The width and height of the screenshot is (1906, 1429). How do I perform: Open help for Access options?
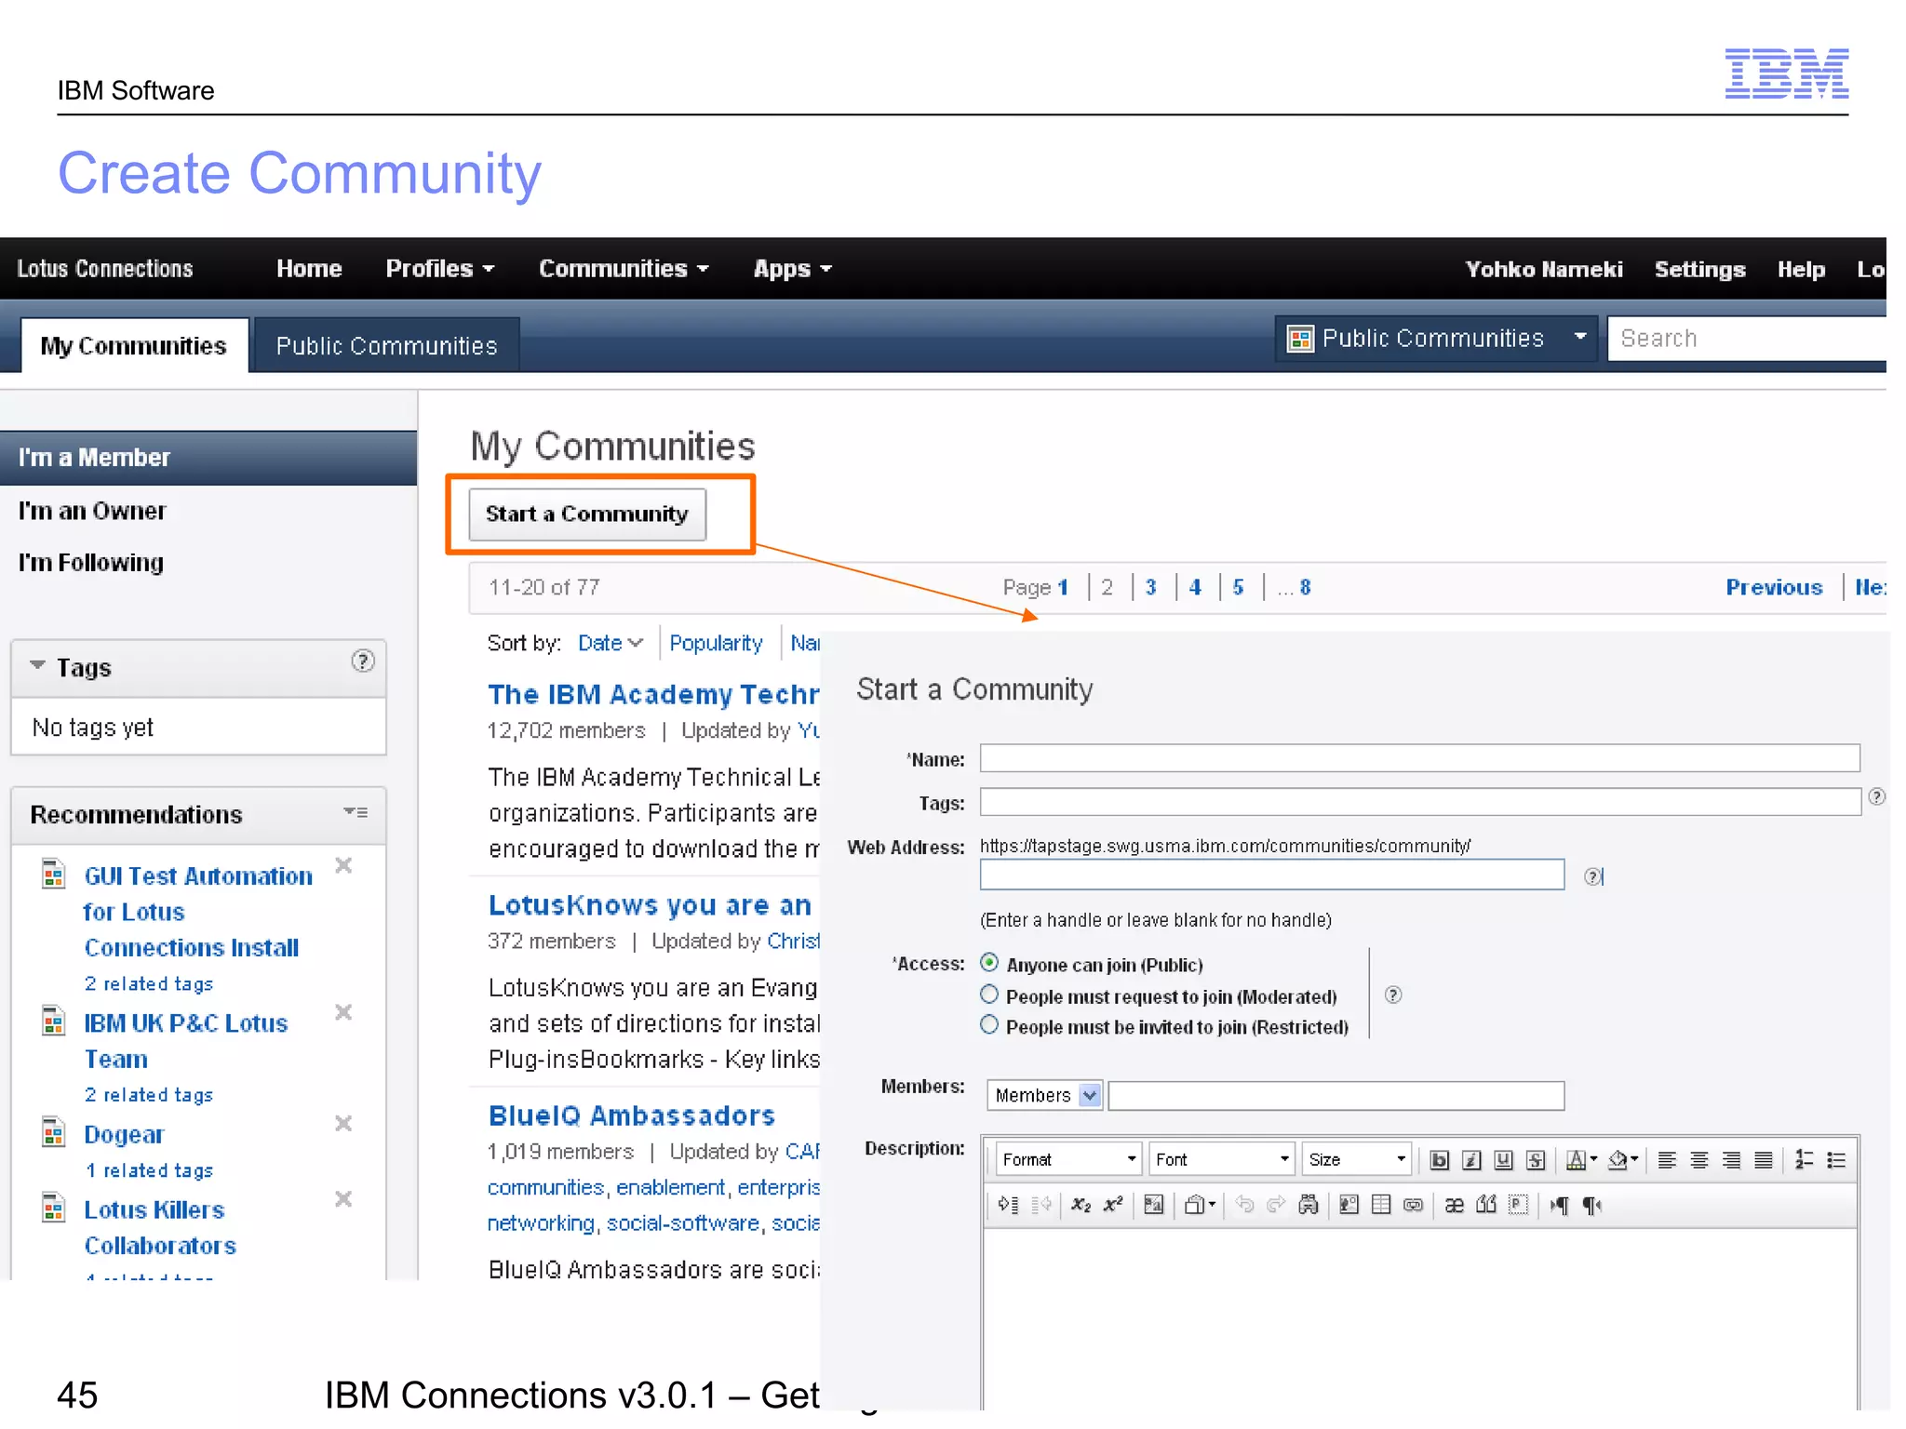coord(1392,995)
